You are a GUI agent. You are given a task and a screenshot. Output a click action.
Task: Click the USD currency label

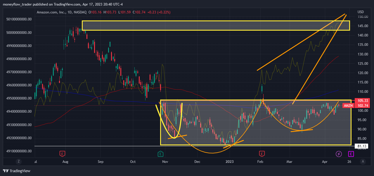361,12
